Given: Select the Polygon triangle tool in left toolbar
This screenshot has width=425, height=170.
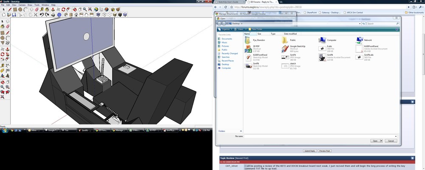Looking at the screenshot, I should [3, 42].
